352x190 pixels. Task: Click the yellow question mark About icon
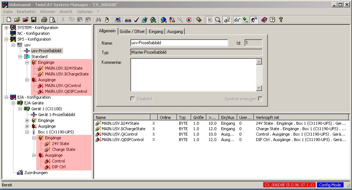click(x=281, y=20)
